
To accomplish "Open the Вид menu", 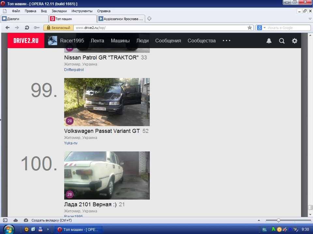I will coord(44,11).
